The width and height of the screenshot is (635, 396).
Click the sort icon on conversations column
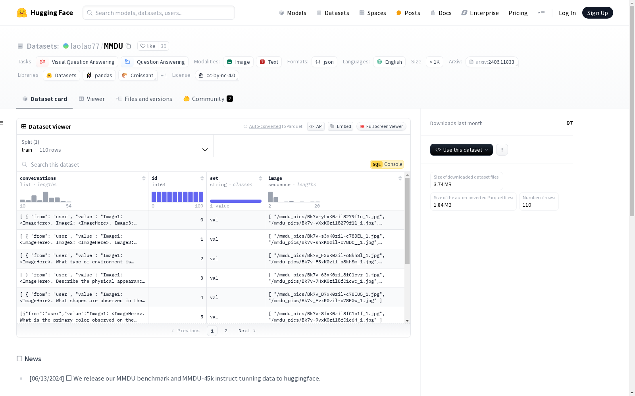(144, 178)
